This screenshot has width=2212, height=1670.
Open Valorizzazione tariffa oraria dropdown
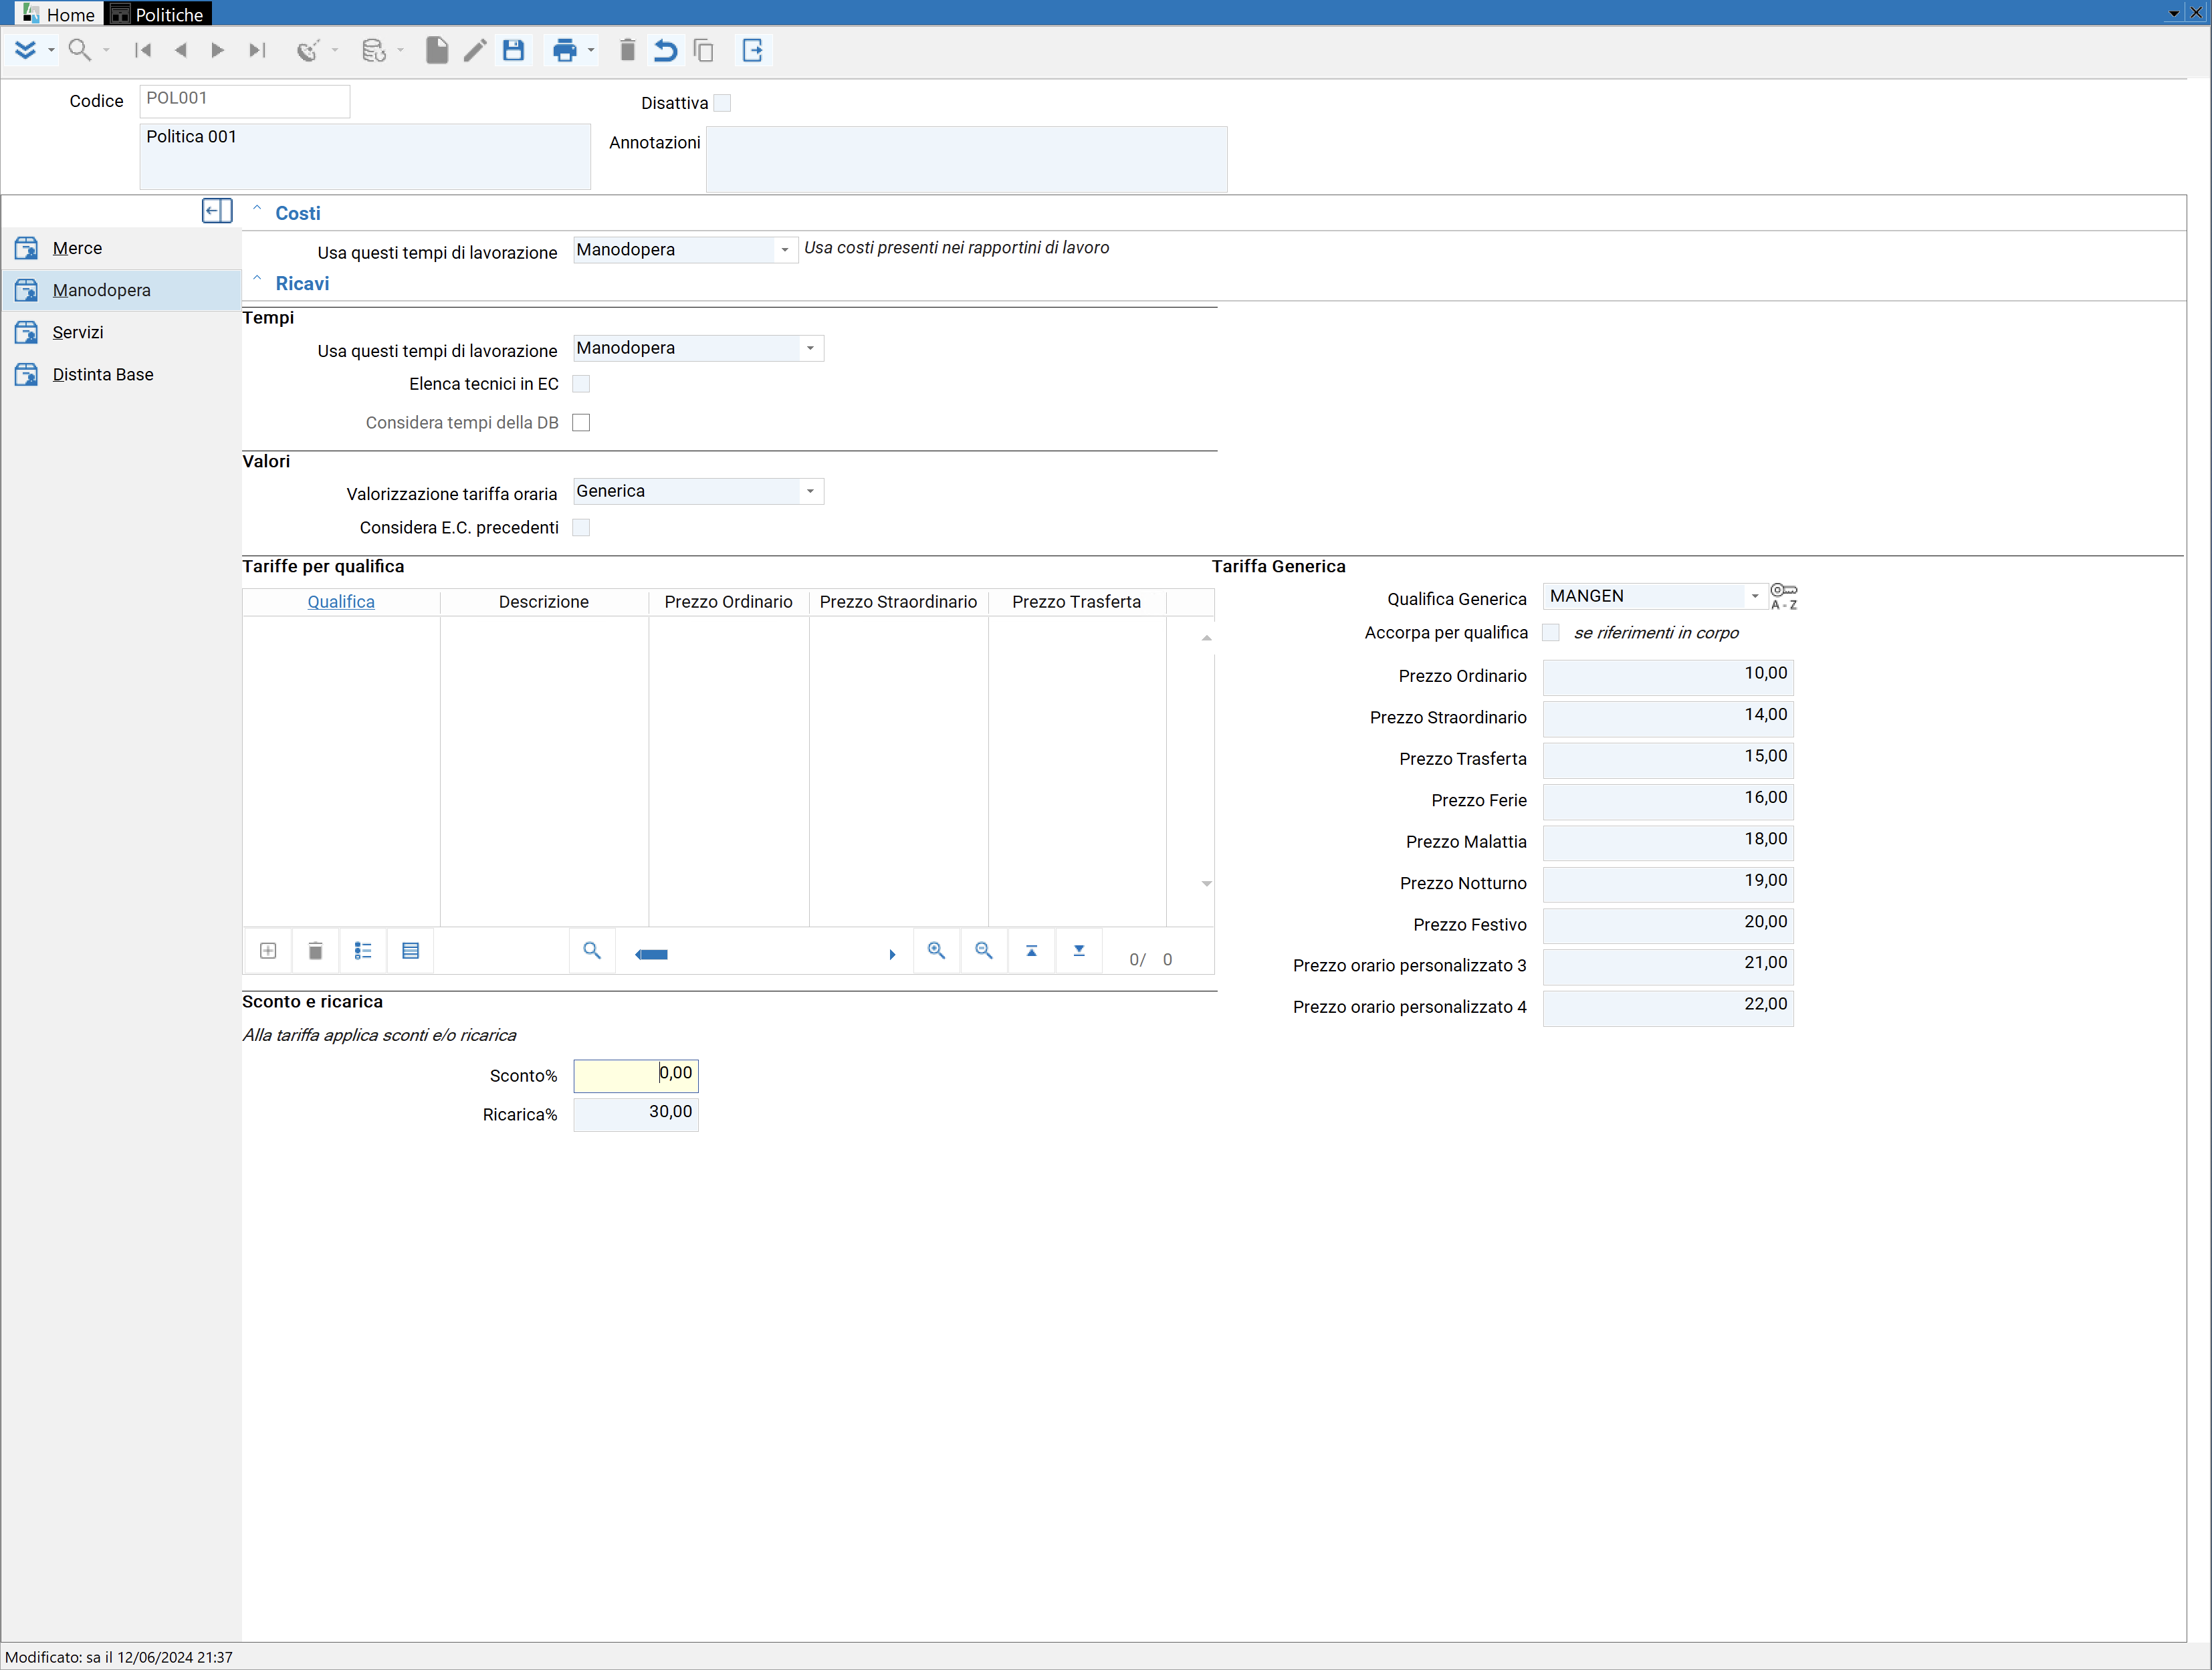(810, 492)
